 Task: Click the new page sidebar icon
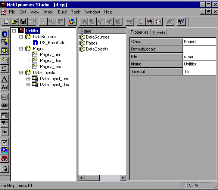tap(4, 60)
